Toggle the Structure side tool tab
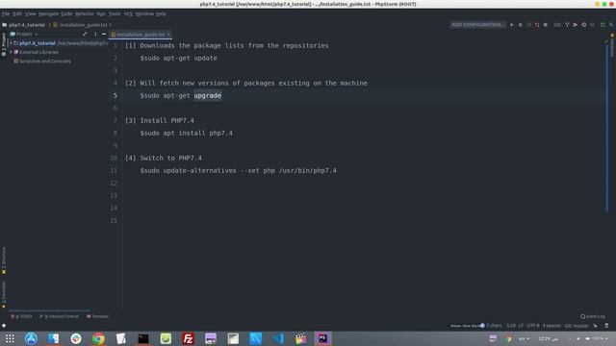Viewport: 616px width, 346px height. pyautogui.click(x=4, y=260)
